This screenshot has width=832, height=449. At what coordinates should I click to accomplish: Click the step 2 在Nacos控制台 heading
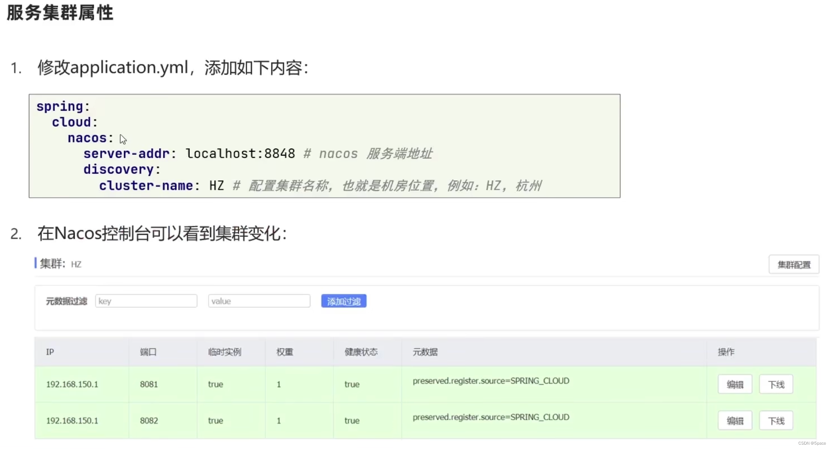pyautogui.click(x=162, y=233)
